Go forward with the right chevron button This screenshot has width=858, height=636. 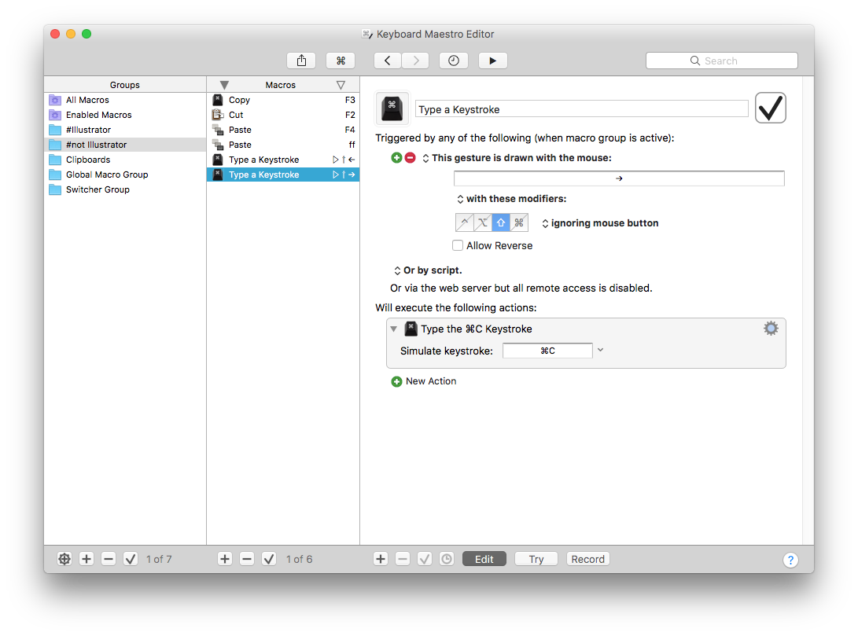pyautogui.click(x=415, y=61)
